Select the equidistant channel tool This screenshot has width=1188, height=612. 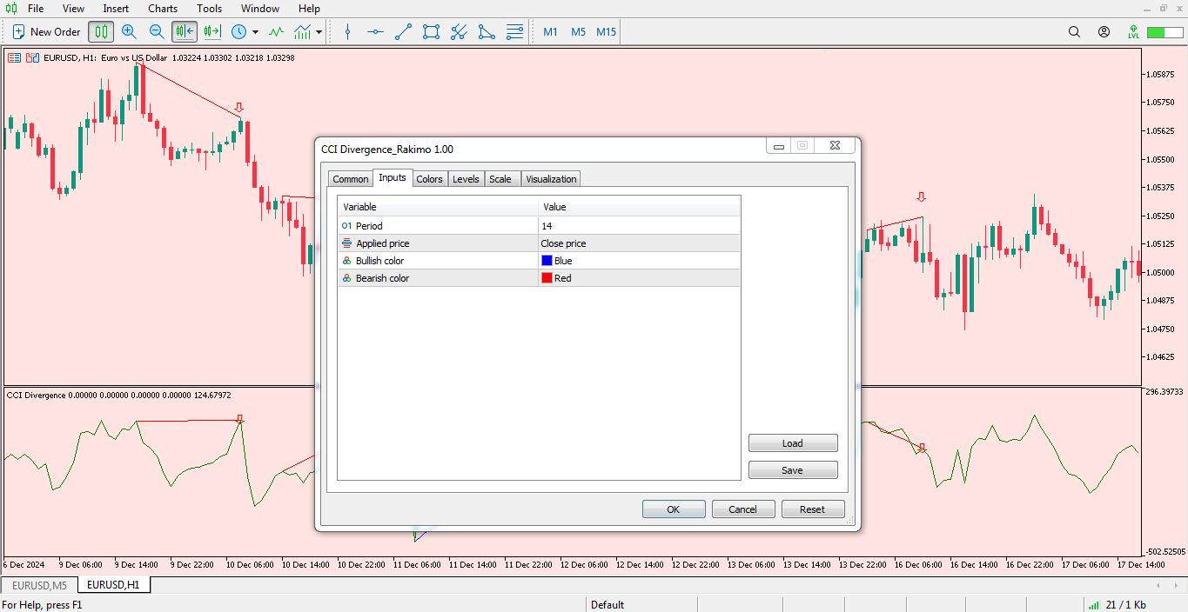(459, 32)
